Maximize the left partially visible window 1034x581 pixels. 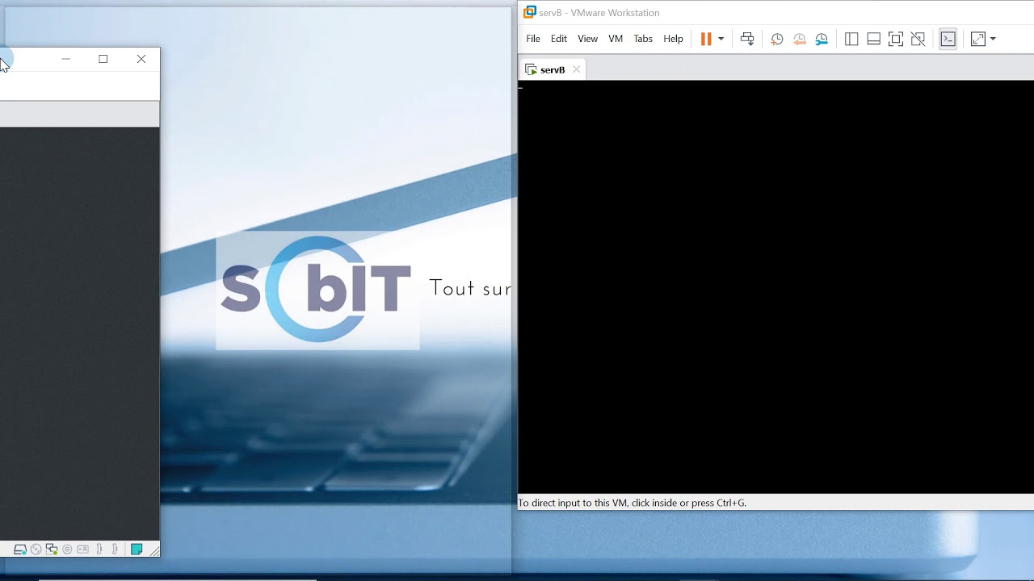coord(103,59)
